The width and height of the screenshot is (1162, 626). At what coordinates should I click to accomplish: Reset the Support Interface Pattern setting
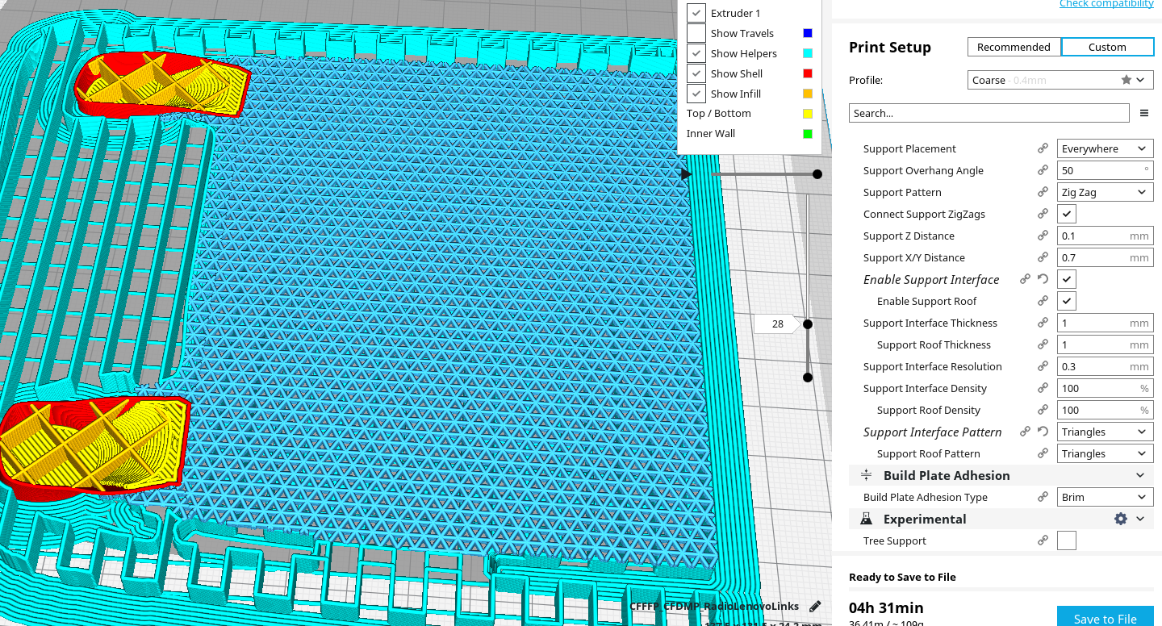click(1043, 432)
